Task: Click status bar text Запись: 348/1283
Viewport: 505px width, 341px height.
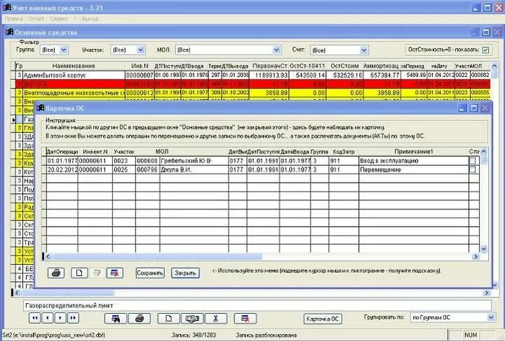Action: (x=194, y=335)
